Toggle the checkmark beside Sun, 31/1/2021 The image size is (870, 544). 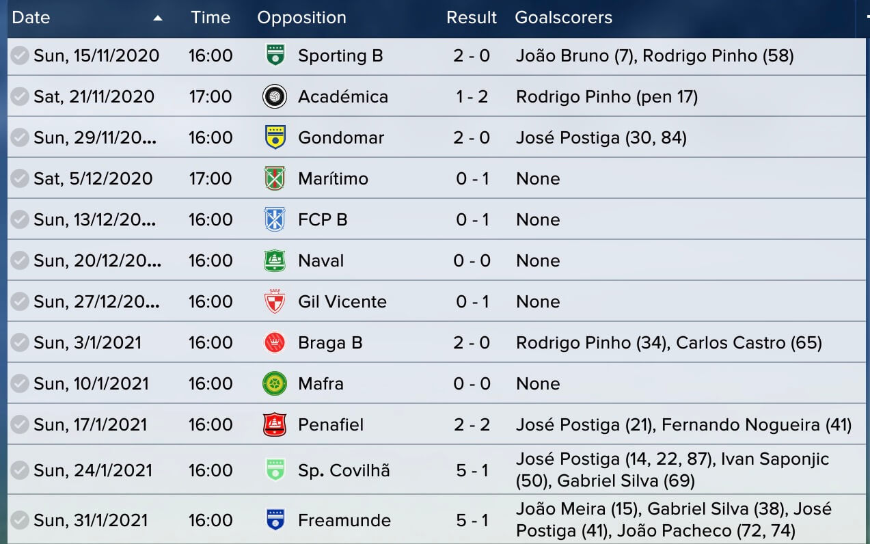(20, 520)
